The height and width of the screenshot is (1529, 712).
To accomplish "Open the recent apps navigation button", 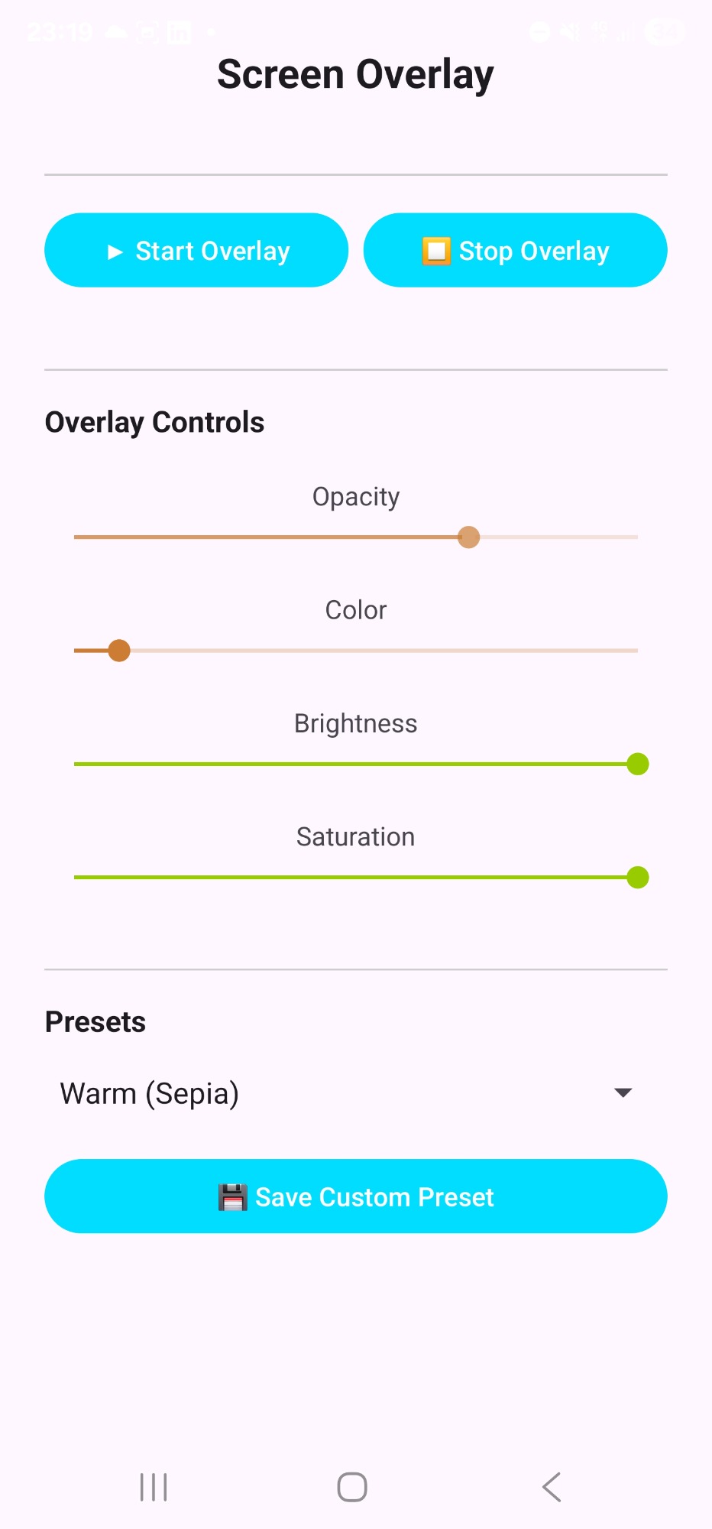I will click(x=154, y=1487).
